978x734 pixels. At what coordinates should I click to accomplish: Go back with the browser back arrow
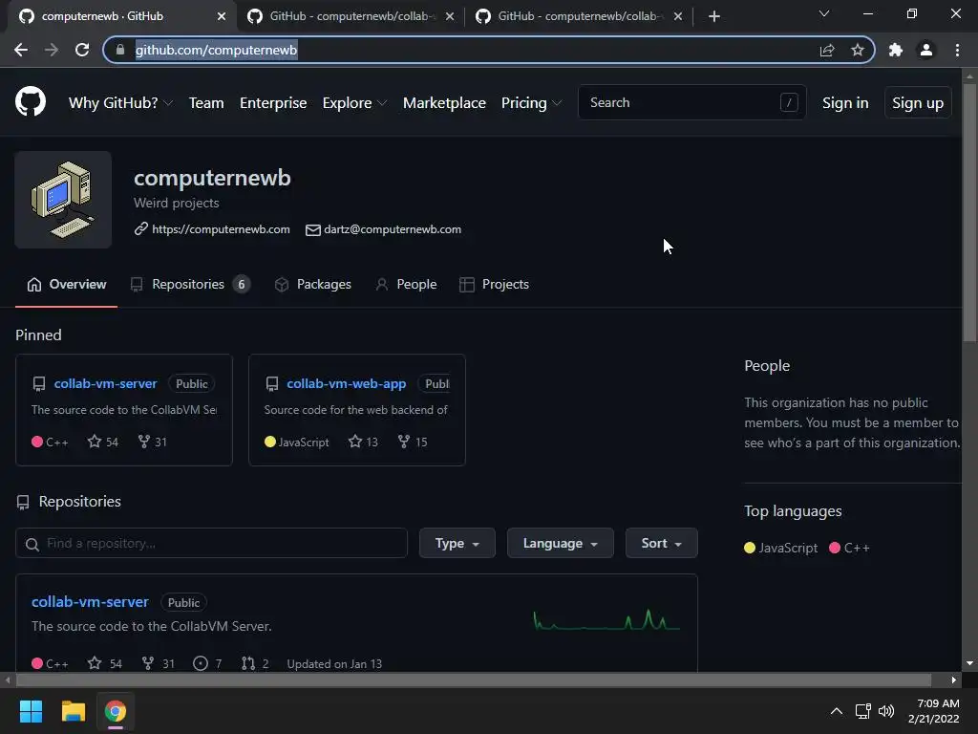[x=21, y=50]
